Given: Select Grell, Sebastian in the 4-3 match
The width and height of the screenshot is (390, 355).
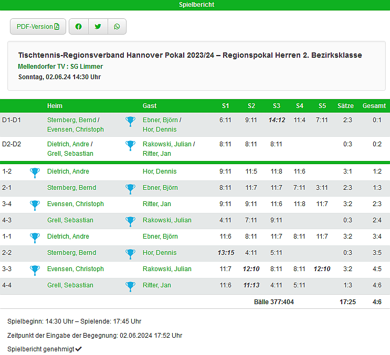Looking at the screenshot, I should pyautogui.click(x=70, y=220).
